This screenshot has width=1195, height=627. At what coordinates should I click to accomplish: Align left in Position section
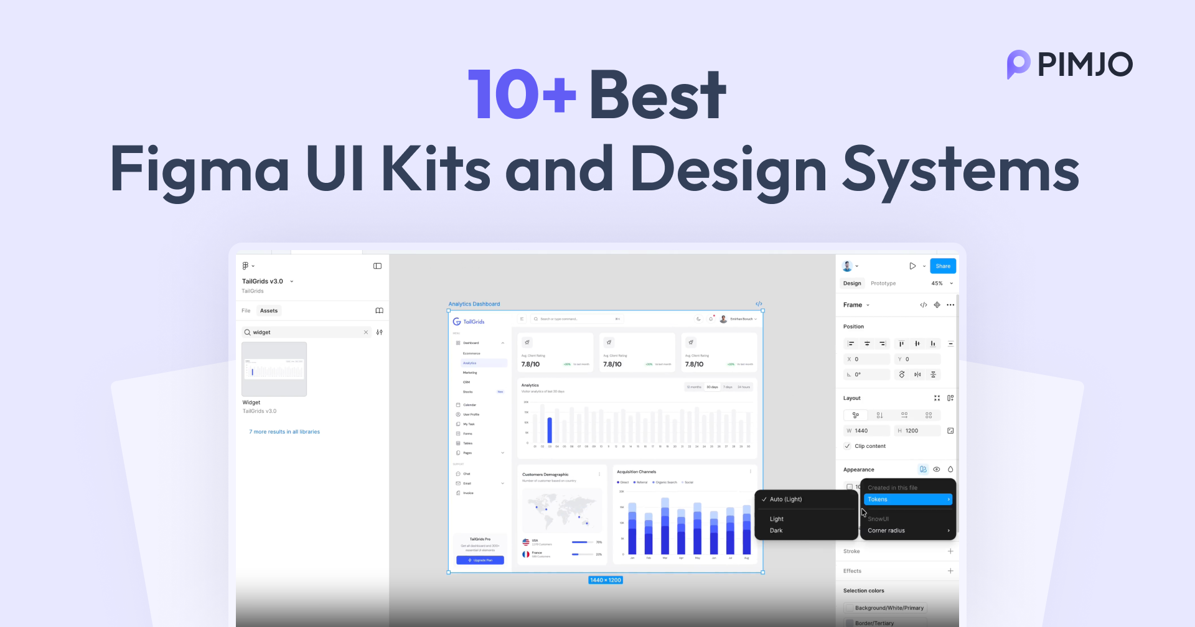pyautogui.click(x=851, y=343)
